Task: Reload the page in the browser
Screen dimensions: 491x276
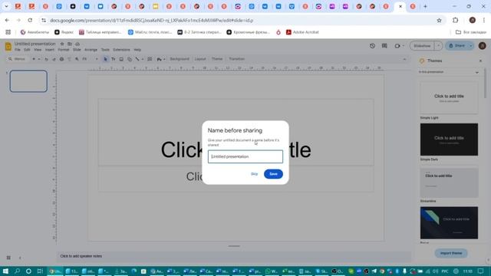Action: pyautogui.click(x=30, y=21)
